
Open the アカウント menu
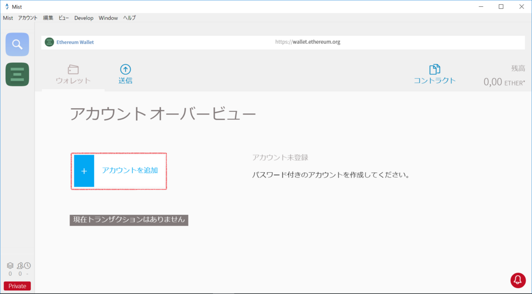28,18
